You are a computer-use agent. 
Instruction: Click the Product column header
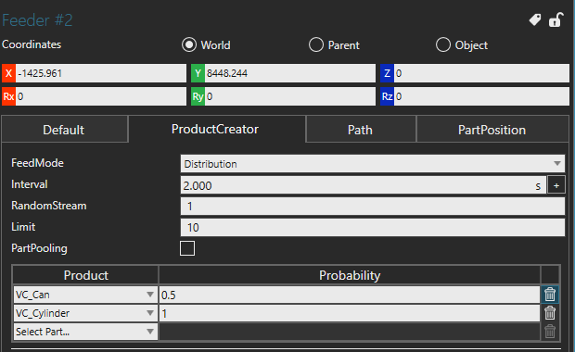pyautogui.click(x=85, y=275)
